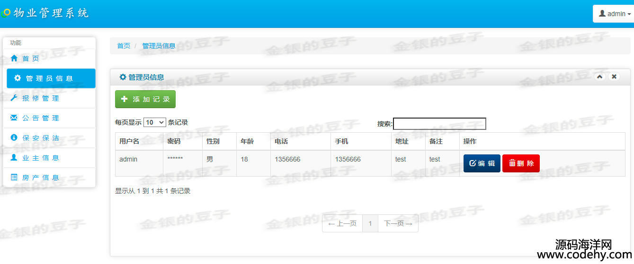This screenshot has height=264, width=634.
Task: Click the 男 gender cell
Action: click(x=219, y=163)
